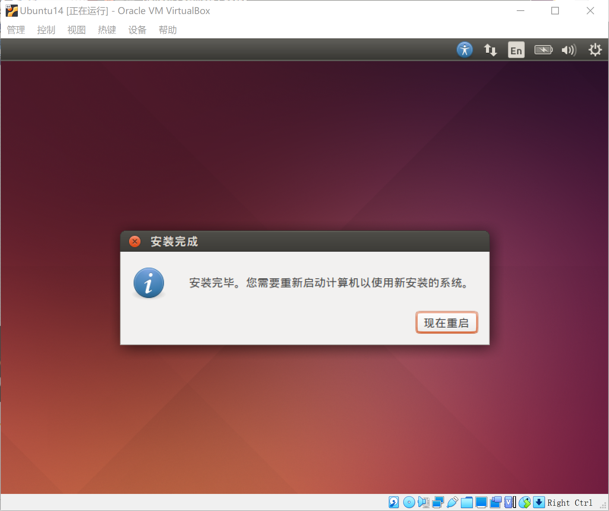Click the keyboard capture down-arrow icon
Viewport: 609px width, 511px height.
(539, 502)
